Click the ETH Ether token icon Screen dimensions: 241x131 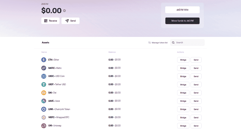click(x=44, y=60)
